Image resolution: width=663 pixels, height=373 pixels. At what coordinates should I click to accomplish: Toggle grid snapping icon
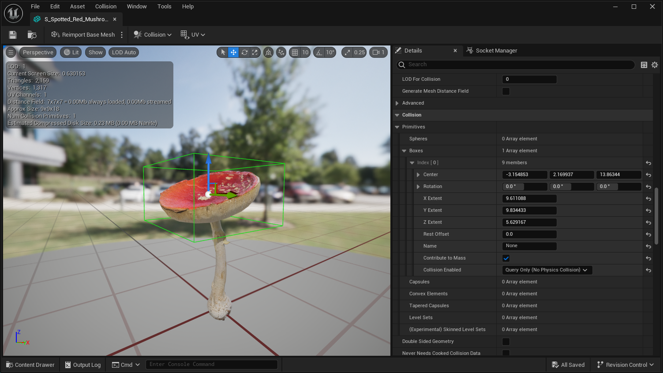pos(295,52)
